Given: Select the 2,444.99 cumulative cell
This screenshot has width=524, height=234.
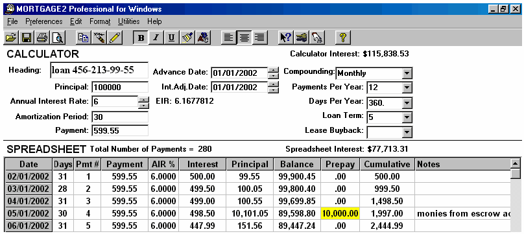Looking at the screenshot, I should (387, 226).
